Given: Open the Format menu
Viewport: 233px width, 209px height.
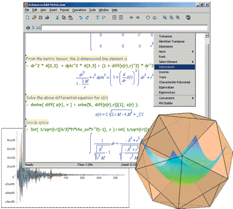Looking at the screenshot, I should 64,10.
